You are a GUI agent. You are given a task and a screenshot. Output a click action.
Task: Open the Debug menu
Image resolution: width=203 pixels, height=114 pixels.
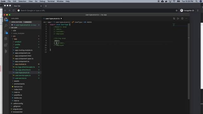pos(42,1)
